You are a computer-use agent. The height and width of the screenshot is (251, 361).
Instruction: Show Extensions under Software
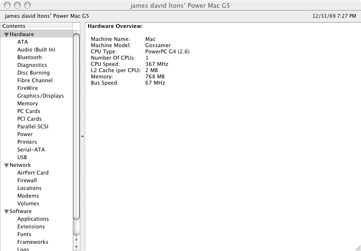[31, 226]
